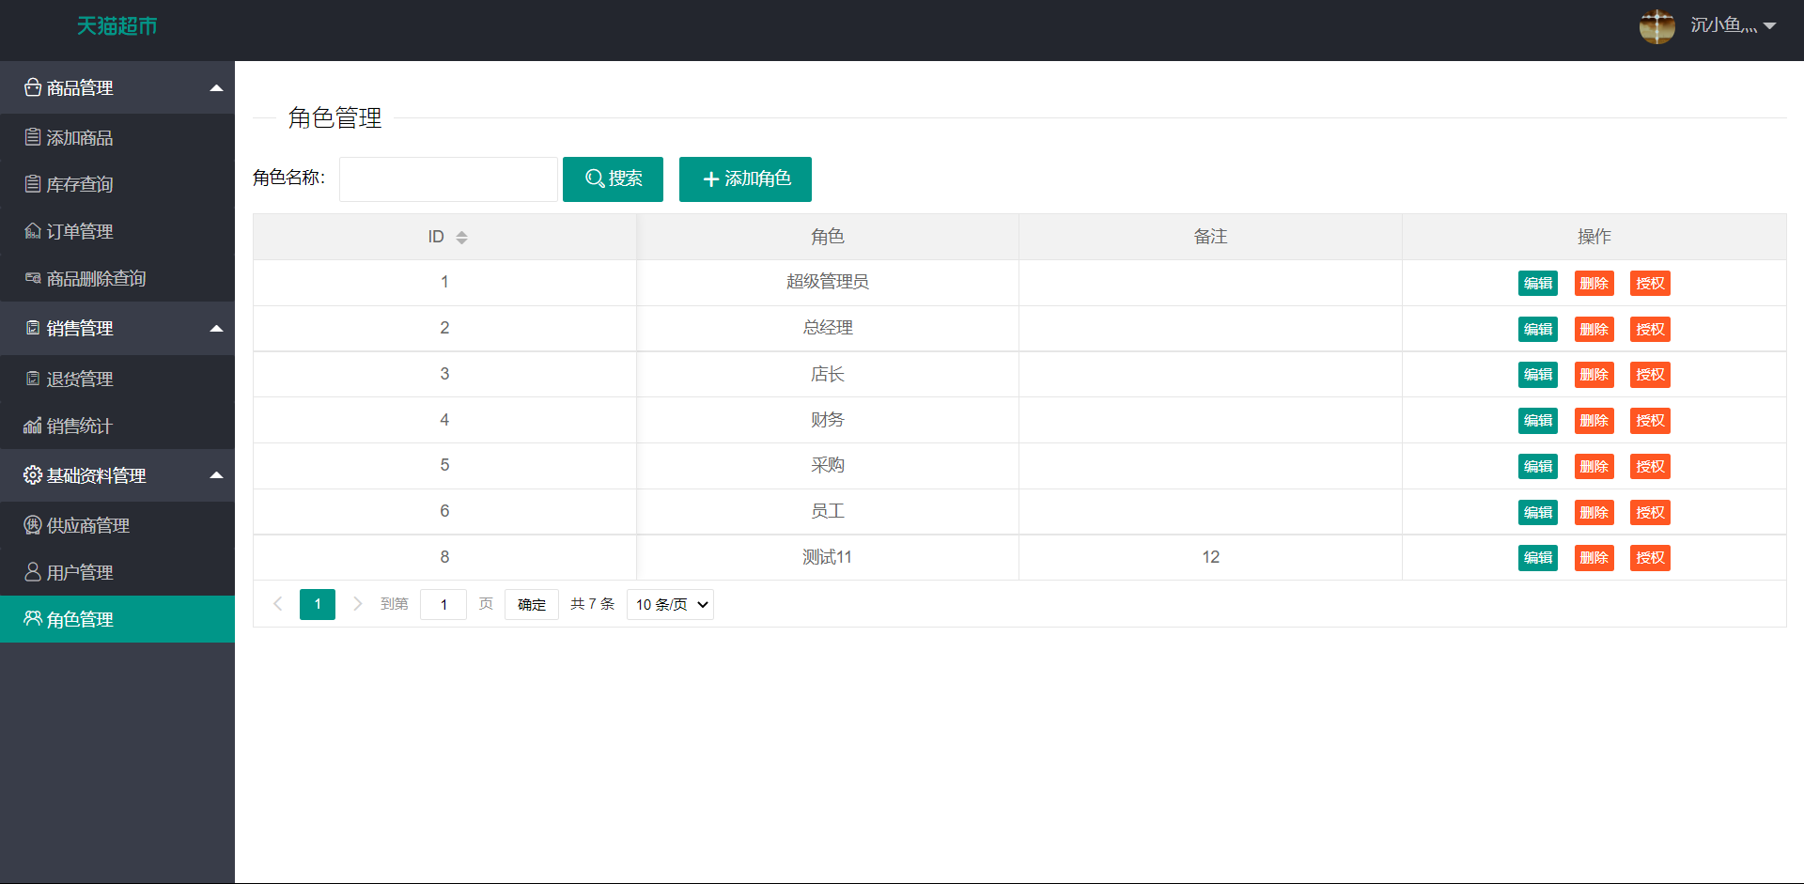Open 库存查询 in the sidebar
Viewport: 1804px width, 884px height.
(x=80, y=185)
